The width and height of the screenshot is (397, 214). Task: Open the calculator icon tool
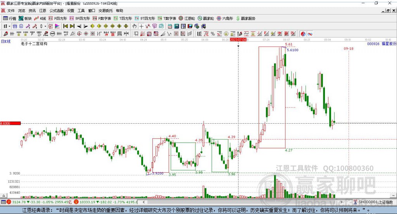click(176, 26)
